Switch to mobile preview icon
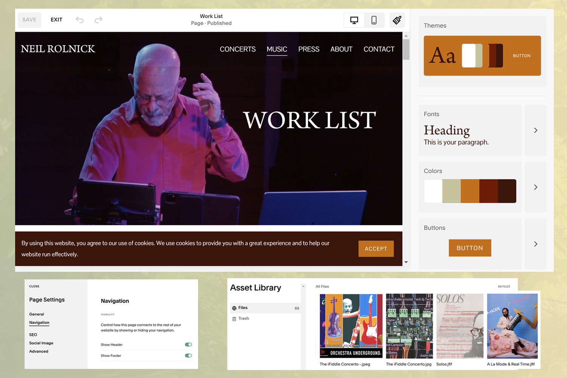 click(374, 20)
